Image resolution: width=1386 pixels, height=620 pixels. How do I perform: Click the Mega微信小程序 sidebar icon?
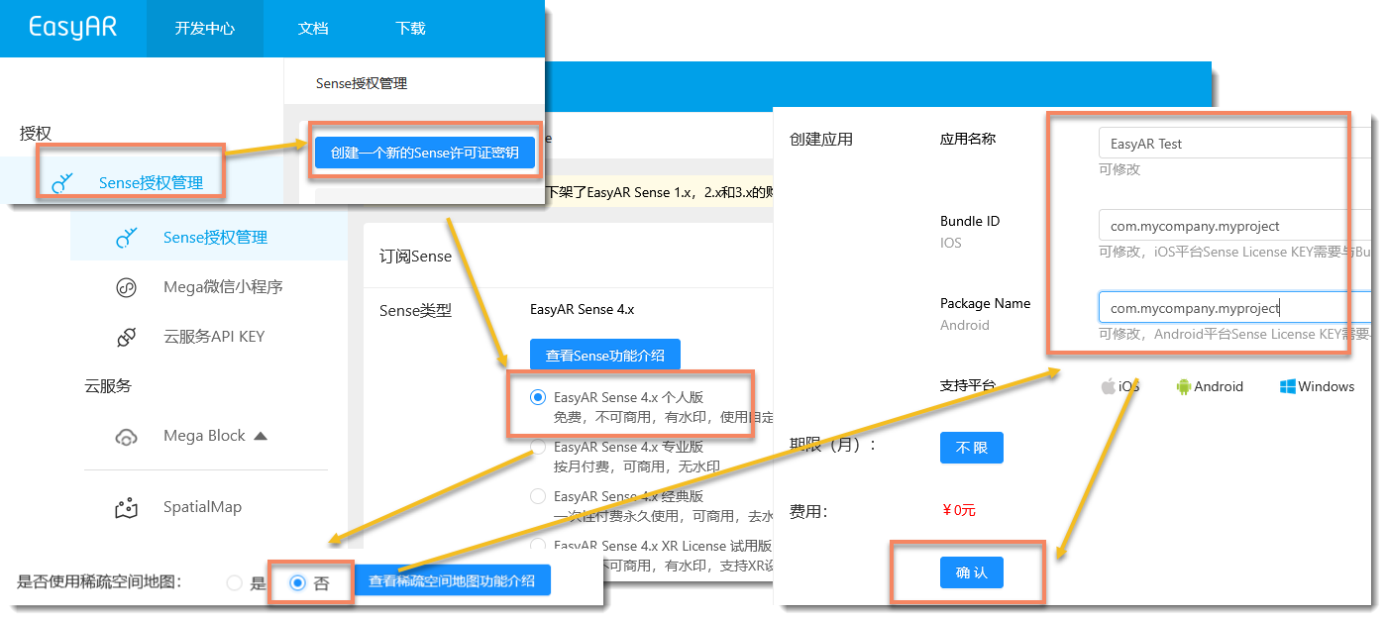[x=126, y=287]
